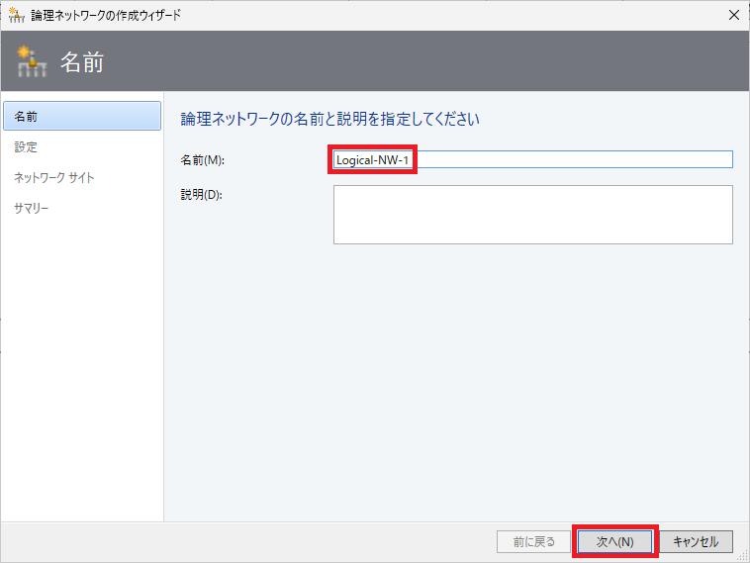Click the window title 論理ネットワークの作成ウィザード
The height and width of the screenshot is (563, 750).
pyautogui.click(x=106, y=15)
